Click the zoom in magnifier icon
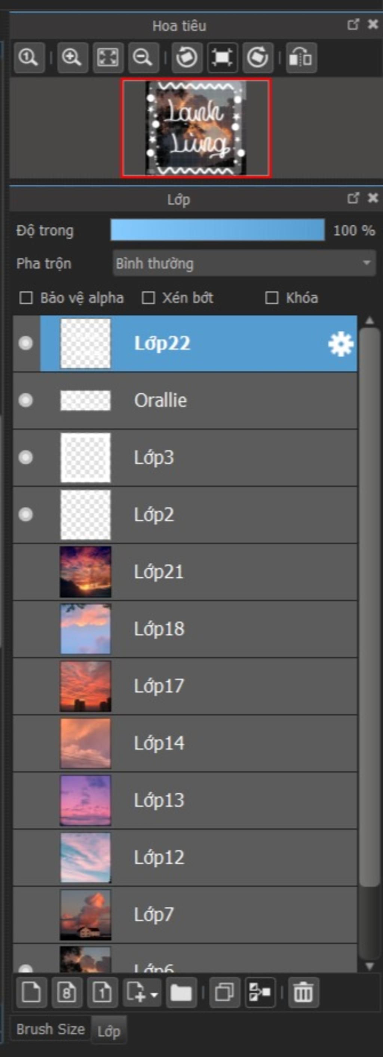The height and width of the screenshot is (1057, 383). pyautogui.click(x=72, y=58)
